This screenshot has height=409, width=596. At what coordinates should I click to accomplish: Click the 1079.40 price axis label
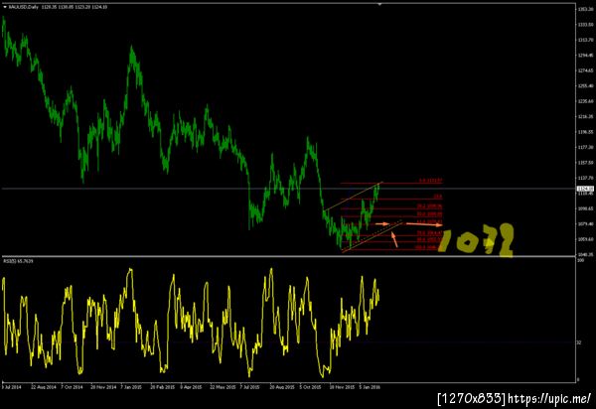(585, 223)
